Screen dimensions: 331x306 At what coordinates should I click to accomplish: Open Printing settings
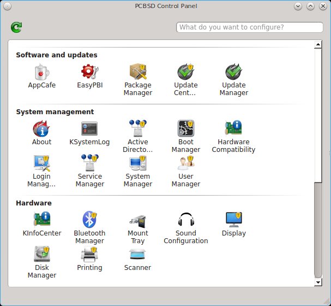pyautogui.click(x=89, y=259)
